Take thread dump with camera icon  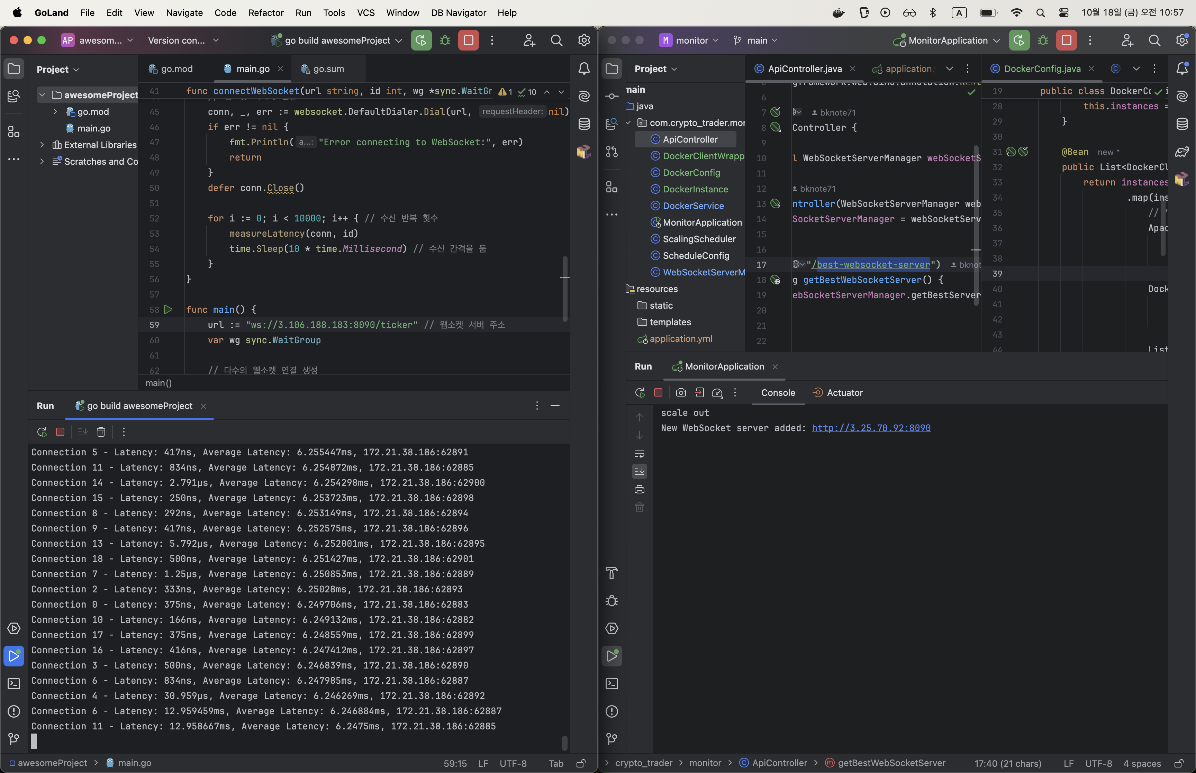[x=681, y=392]
